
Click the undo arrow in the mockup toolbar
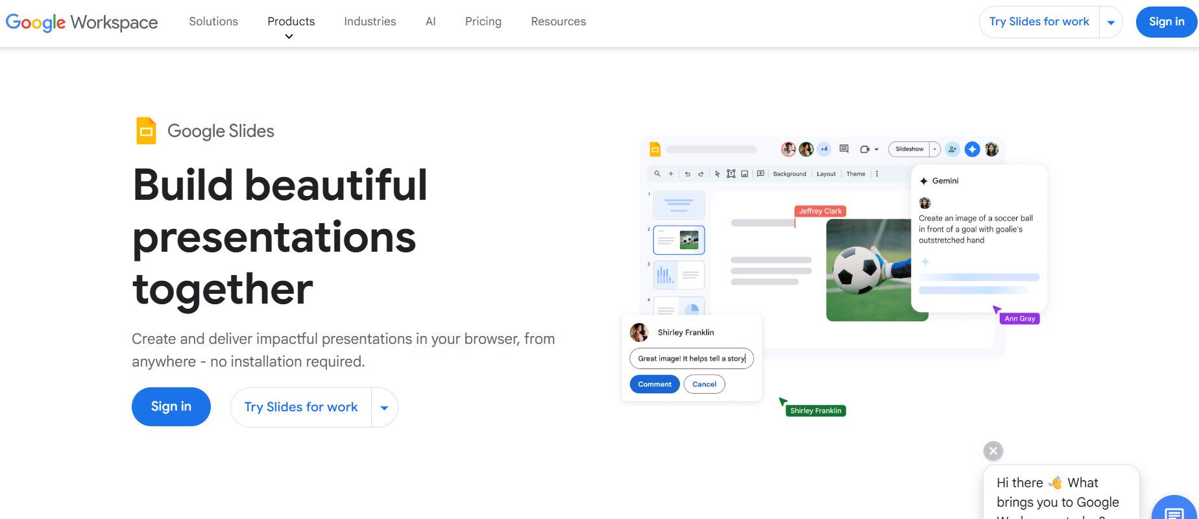pyautogui.click(x=688, y=174)
